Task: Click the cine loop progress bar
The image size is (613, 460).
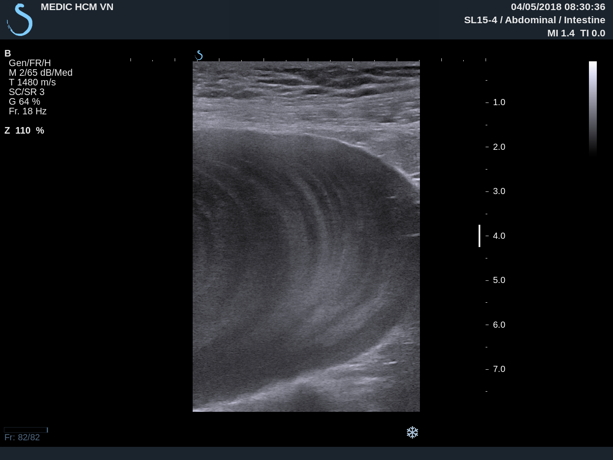Action: pos(26,429)
